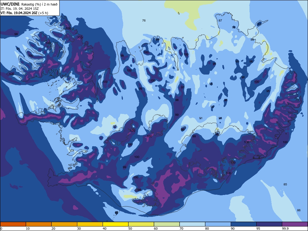This screenshot has width=308, height=231.
Task: Pick the bright yellow 40–50 legend swatch
Action: coord(115,224)
